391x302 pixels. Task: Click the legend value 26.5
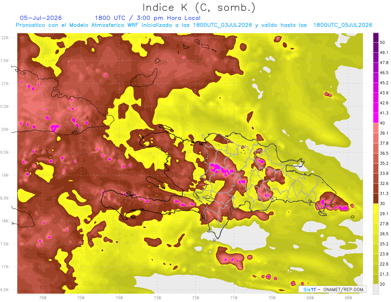tap(384, 234)
